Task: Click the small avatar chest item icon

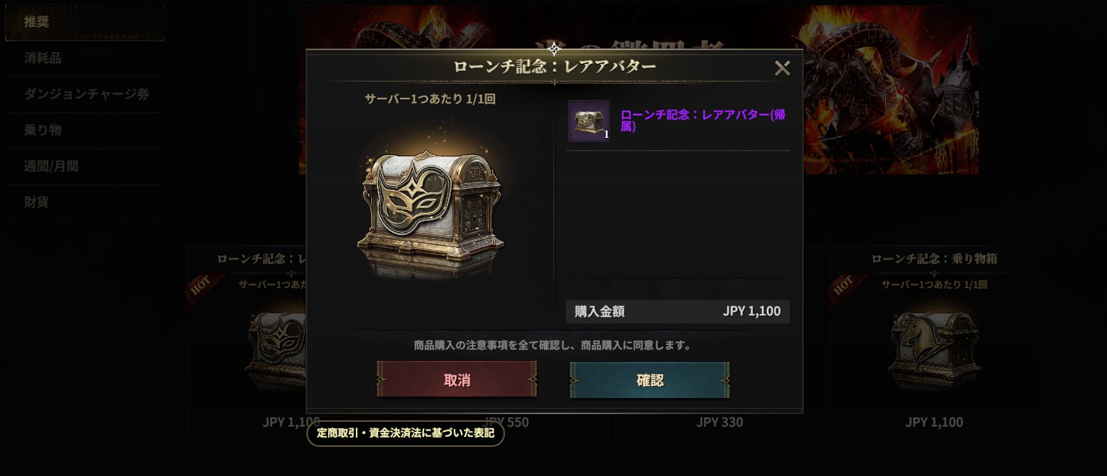Action: pos(589,121)
